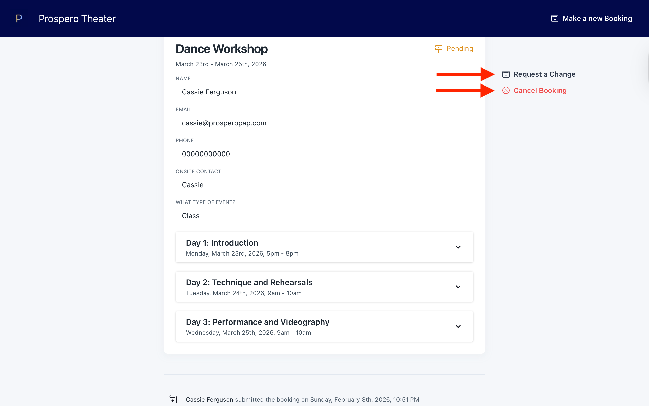Click the Day 1: Introduction title
Screen dimensions: 649x406
point(222,243)
